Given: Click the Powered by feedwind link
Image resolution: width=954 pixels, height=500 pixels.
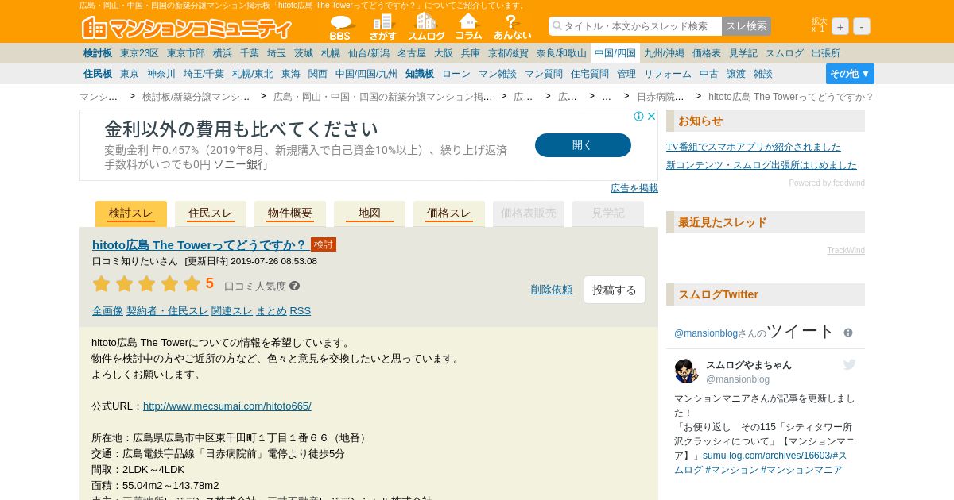Looking at the screenshot, I should tap(827, 183).
